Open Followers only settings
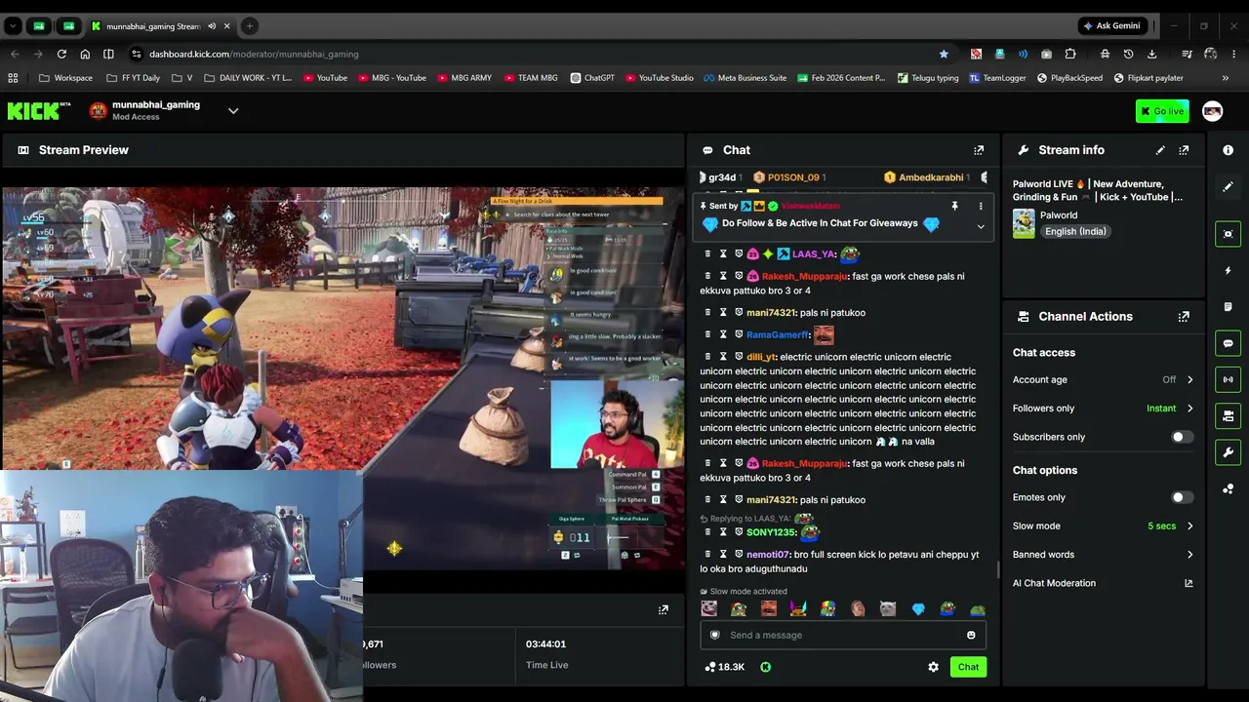This screenshot has width=1249, height=702. 1103,409
